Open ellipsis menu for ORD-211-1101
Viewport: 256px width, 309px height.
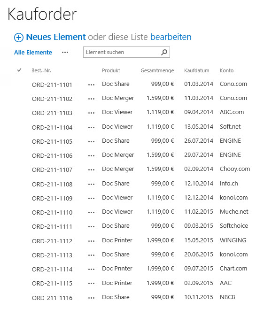[x=91, y=85]
